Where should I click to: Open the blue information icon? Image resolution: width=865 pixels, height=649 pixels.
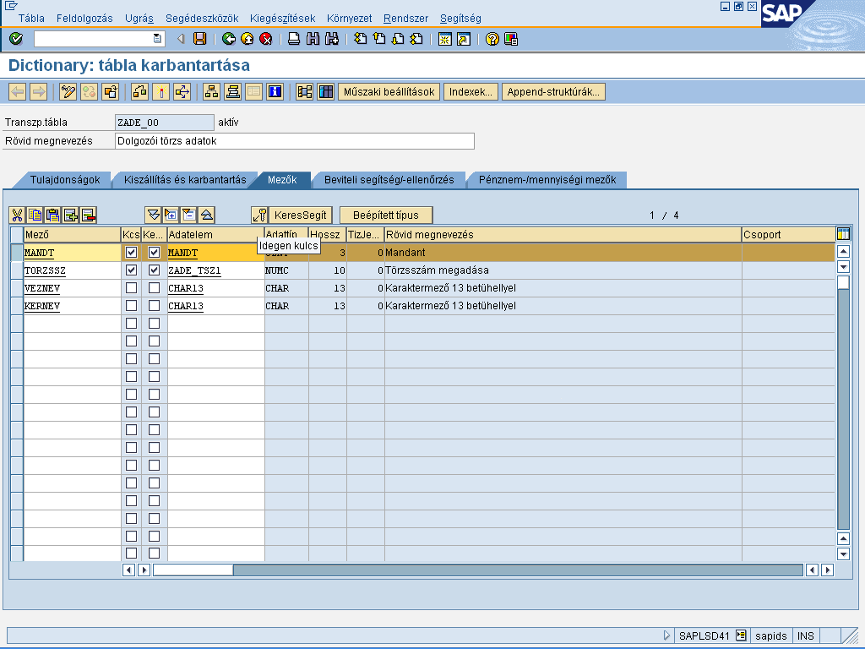click(275, 91)
